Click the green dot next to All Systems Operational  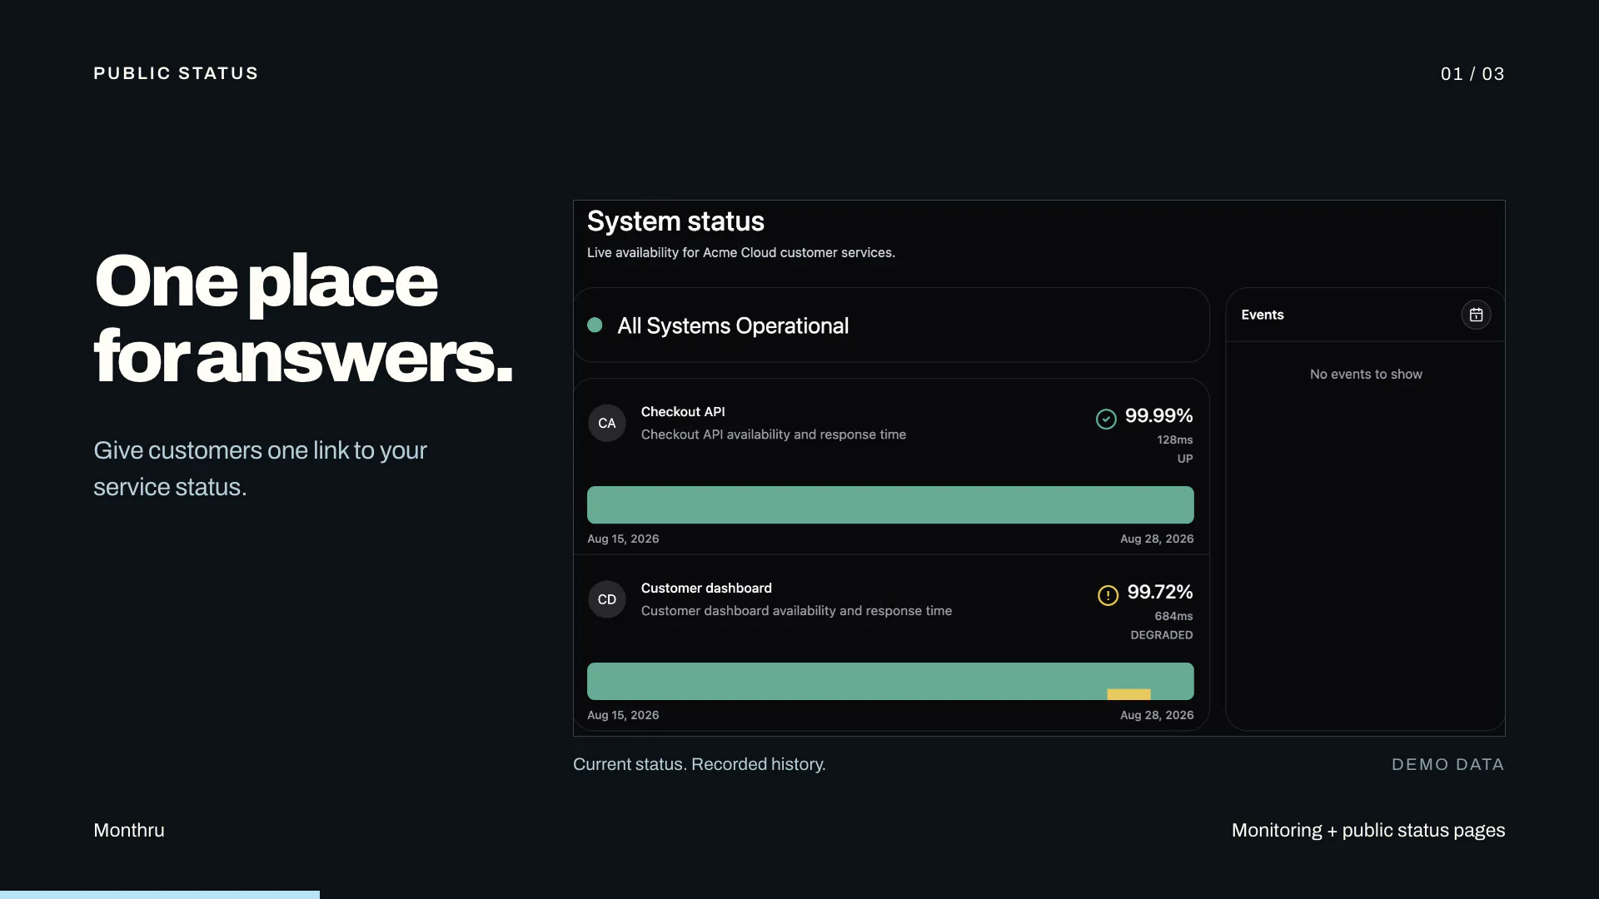tap(595, 325)
